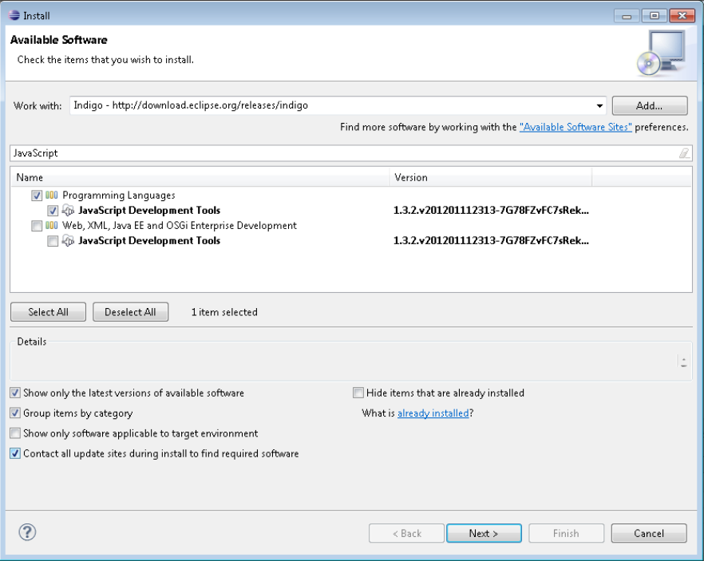This screenshot has height=561, width=704.
Task: Select JavaScript Development Tools label under Programming Languages
Action: click(x=149, y=211)
